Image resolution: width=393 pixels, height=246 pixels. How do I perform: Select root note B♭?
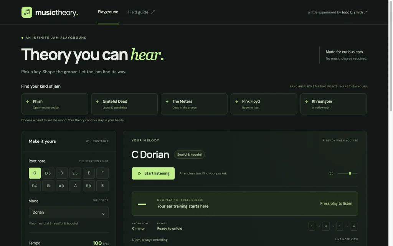coord(89,186)
